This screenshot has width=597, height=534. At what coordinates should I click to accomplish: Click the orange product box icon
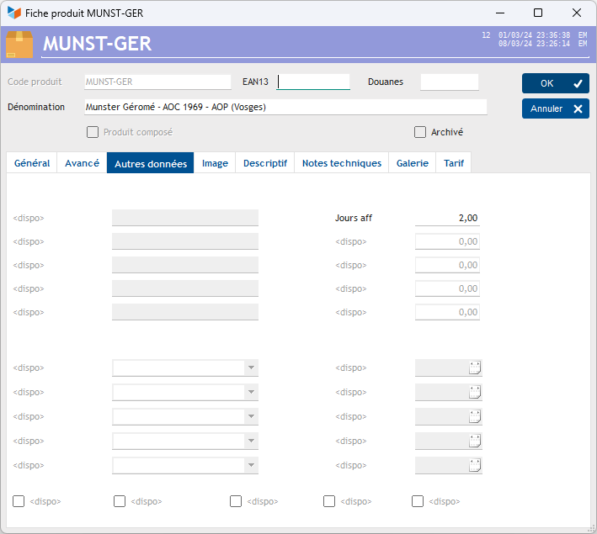tap(19, 44)
